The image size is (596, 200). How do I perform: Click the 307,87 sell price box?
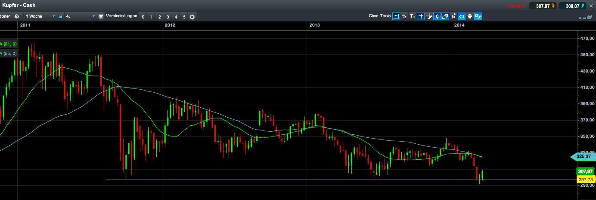tap(542, 6)
